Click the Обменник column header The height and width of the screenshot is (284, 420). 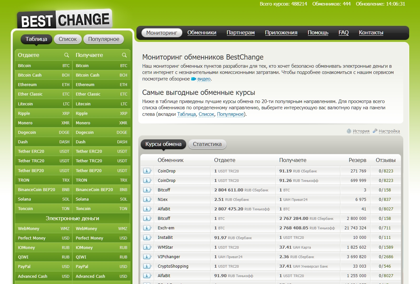click(x=170, y=160)
